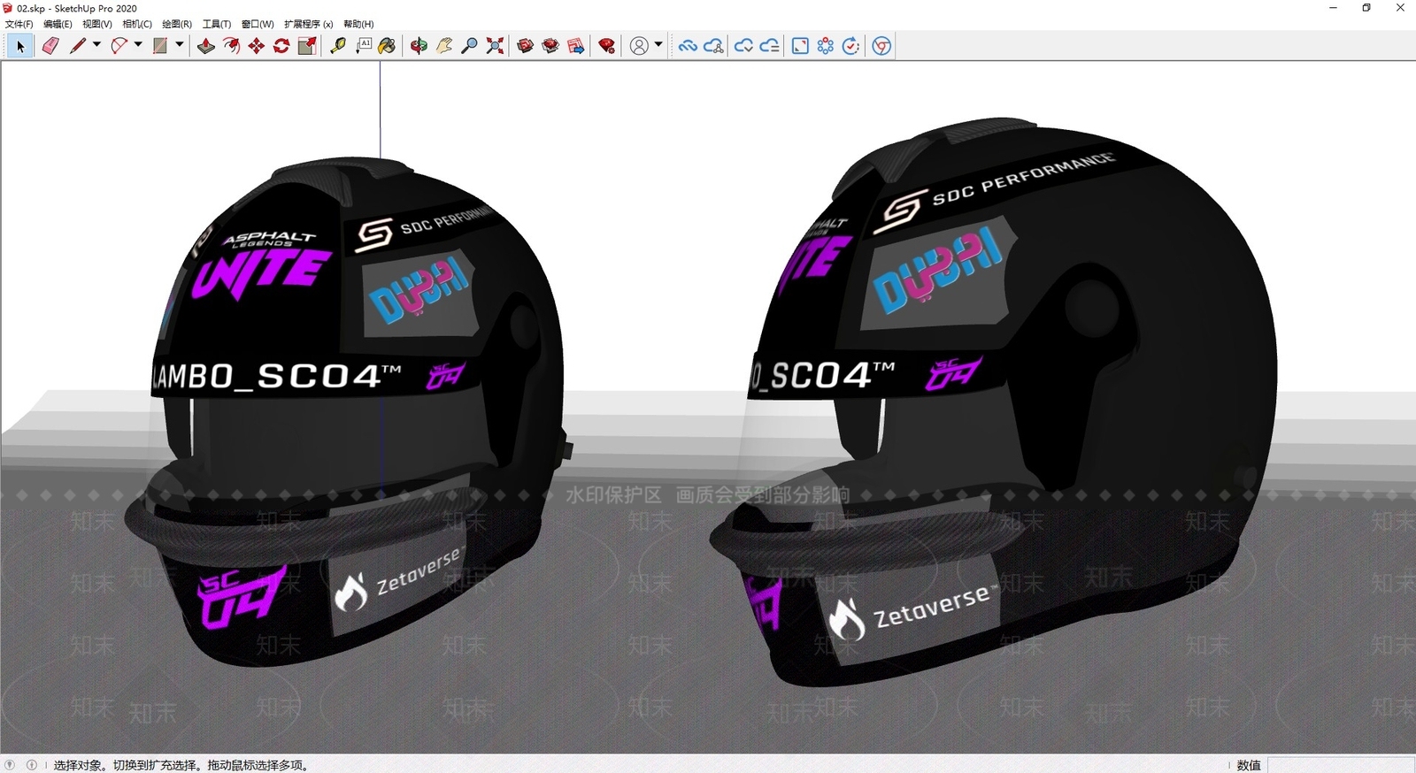Click the blue square frame toolbar icon
1416x773 pixels.
[800, 46]
